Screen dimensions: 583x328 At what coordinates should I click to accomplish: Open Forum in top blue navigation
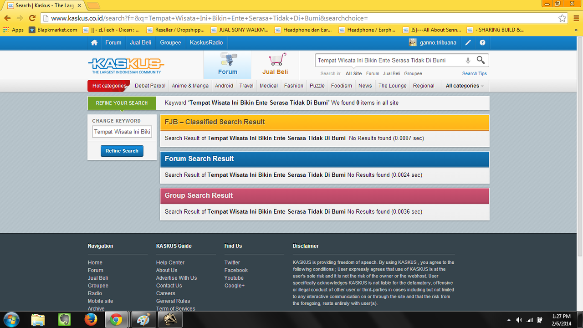click(113, 43)
